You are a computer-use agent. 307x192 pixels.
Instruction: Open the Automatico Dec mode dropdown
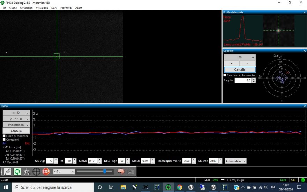(235, 161)
